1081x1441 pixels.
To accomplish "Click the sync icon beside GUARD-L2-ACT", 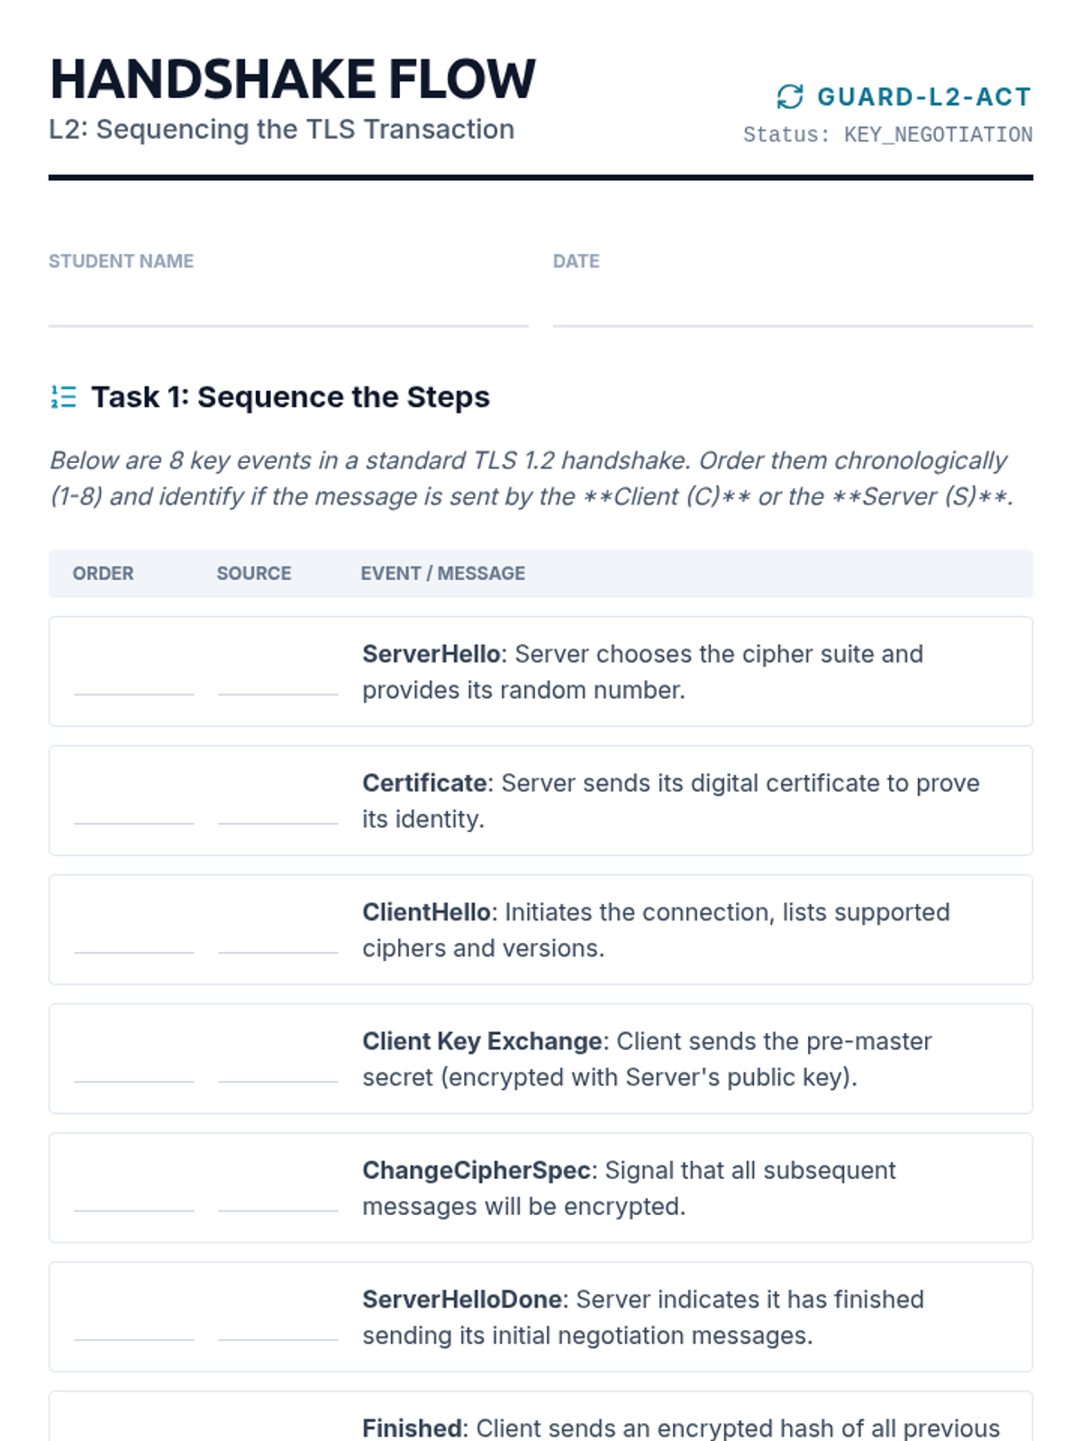I will (x=790, y=96).
